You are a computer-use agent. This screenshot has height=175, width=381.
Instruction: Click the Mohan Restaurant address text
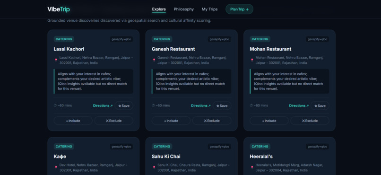[289, 60]
